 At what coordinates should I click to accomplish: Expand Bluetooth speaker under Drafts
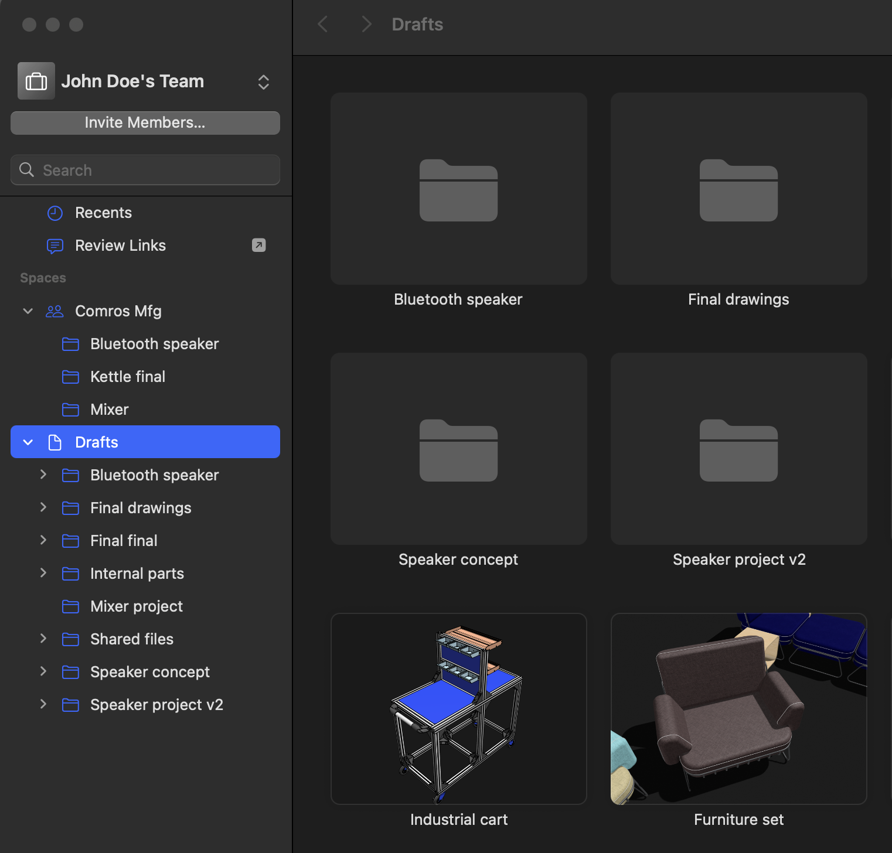coord(43,475)
